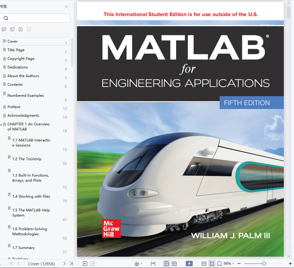Start slideshow play button

point(189,264)
